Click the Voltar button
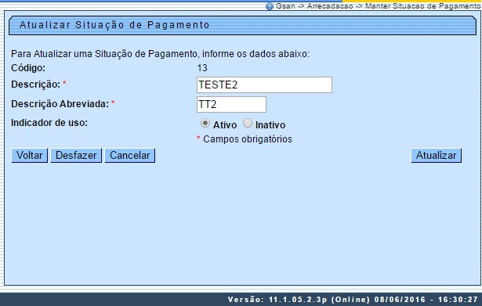482x306 pixels. pos(30,156)
